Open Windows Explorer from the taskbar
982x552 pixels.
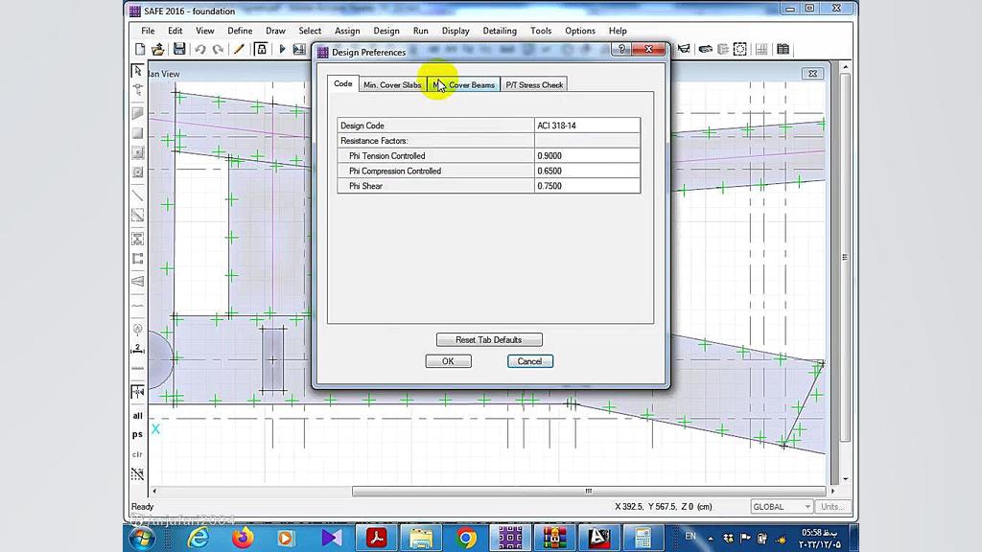421,538
